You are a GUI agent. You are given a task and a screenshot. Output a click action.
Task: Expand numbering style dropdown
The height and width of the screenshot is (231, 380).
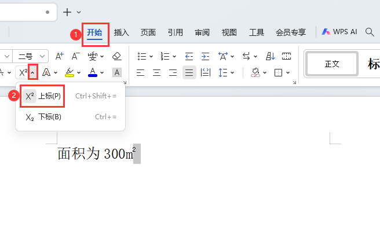click(x=174, y=56)
